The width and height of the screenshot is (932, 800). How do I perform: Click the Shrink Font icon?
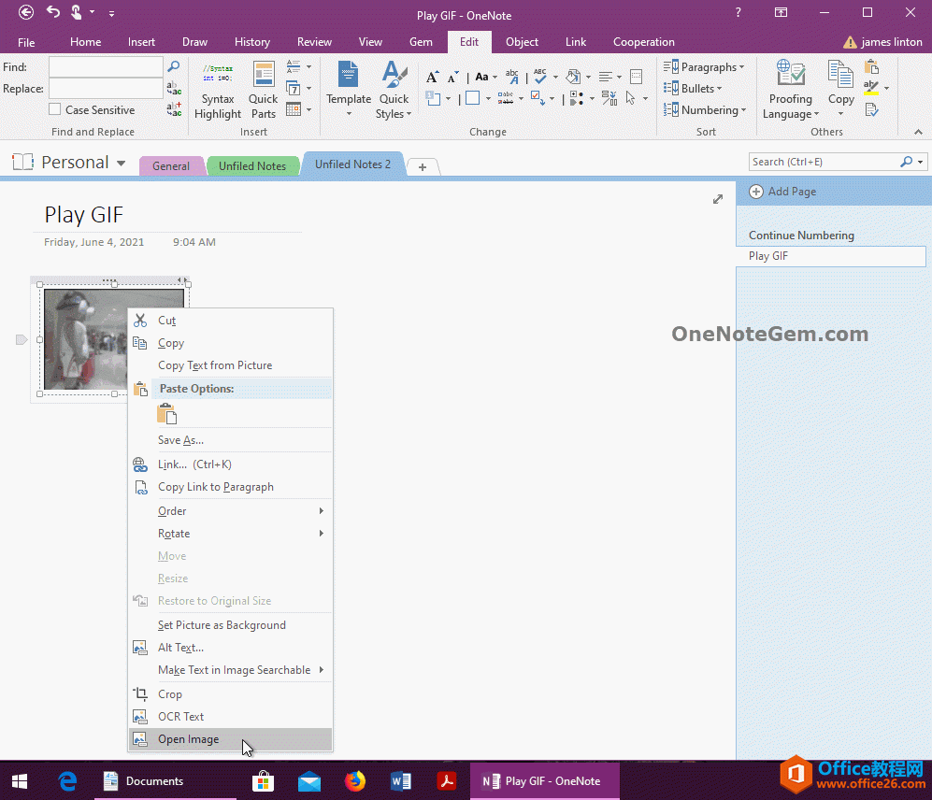pos(454,77)
